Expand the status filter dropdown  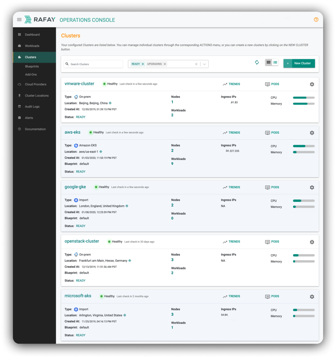(204, 64)
